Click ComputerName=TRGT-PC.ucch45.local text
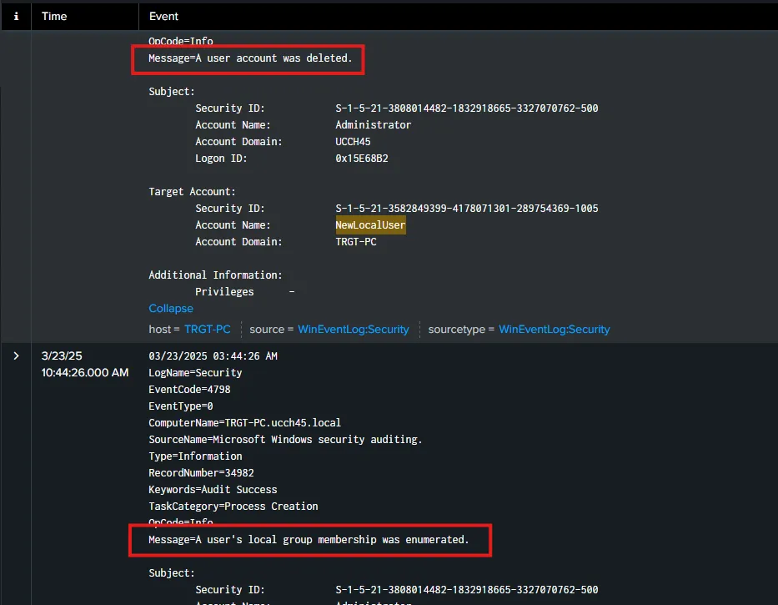The width and height of the screenshot is (778, 605). point(244,423)
